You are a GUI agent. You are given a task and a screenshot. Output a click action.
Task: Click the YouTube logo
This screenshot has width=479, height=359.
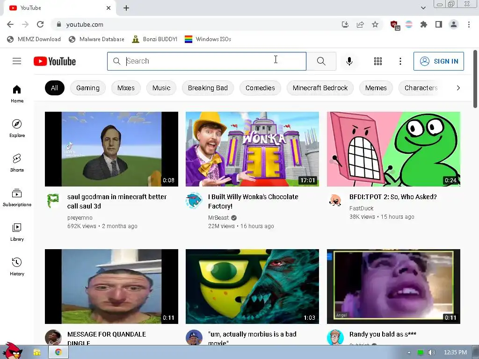(x=55, y=61)
